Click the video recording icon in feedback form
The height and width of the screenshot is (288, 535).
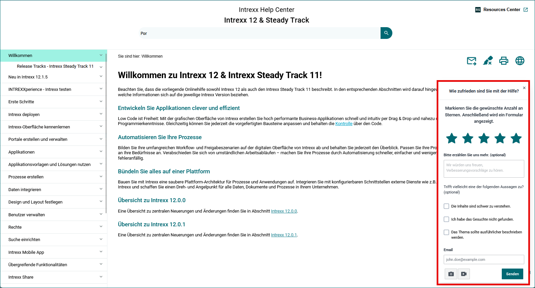point(464,274)
